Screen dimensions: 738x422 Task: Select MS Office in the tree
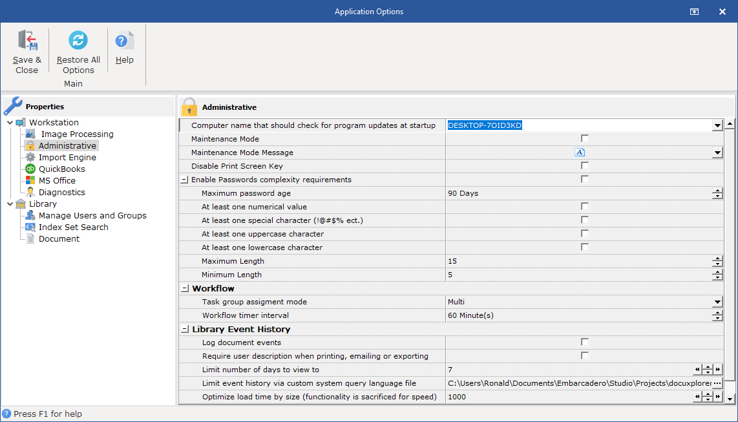point(57,181)
